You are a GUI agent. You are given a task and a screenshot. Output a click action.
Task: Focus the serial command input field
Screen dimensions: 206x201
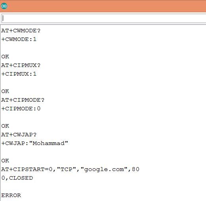(104, 18)
